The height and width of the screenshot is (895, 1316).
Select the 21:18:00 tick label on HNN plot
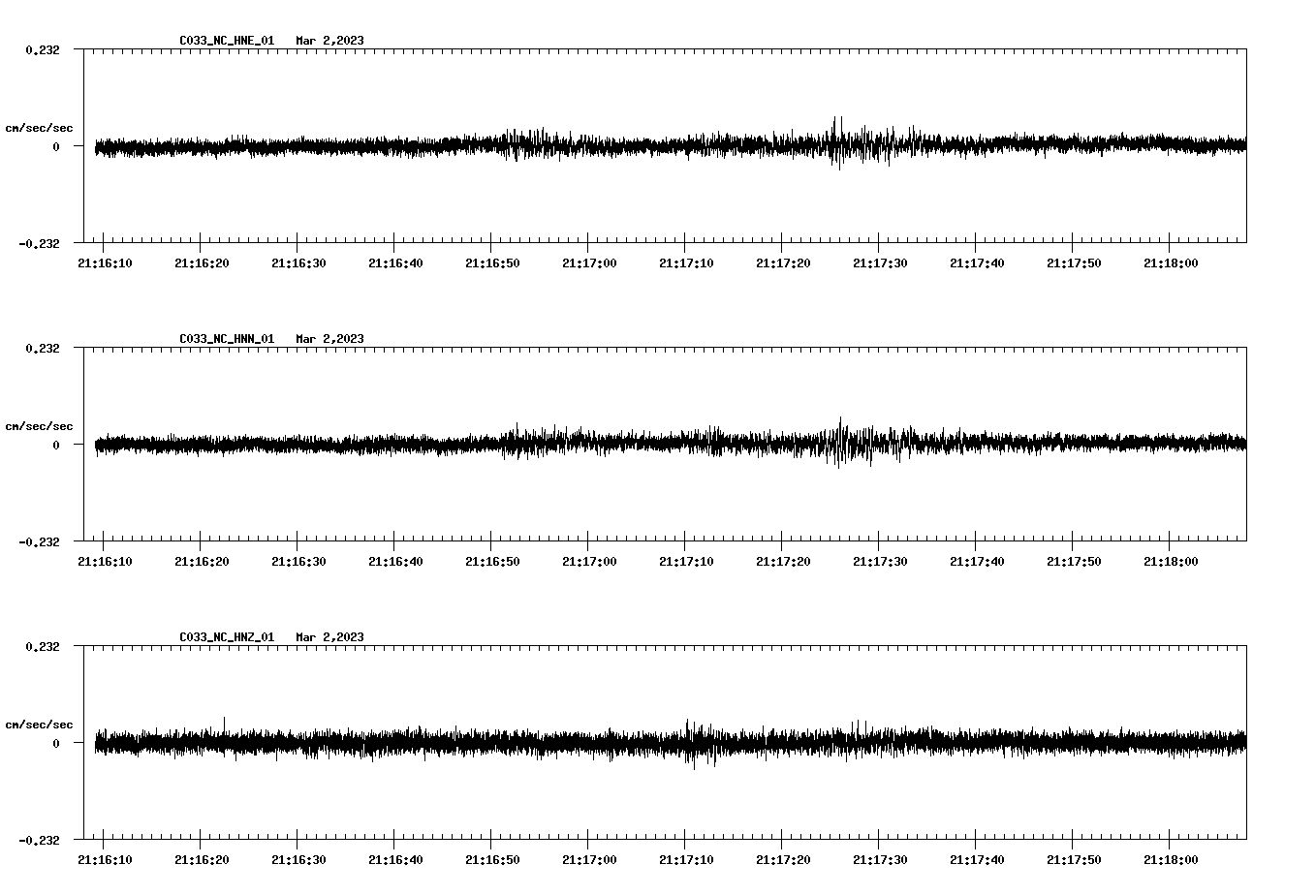coord(1173,560)
